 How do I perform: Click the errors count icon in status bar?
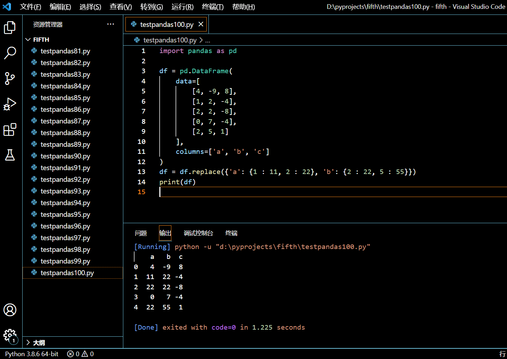(70, 354)
